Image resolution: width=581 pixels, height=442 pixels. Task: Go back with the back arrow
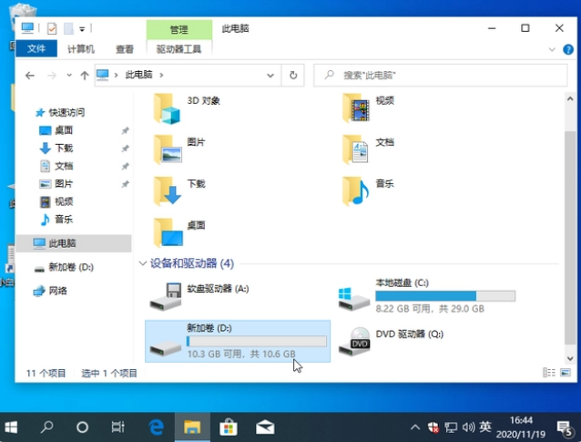point(30,76)
